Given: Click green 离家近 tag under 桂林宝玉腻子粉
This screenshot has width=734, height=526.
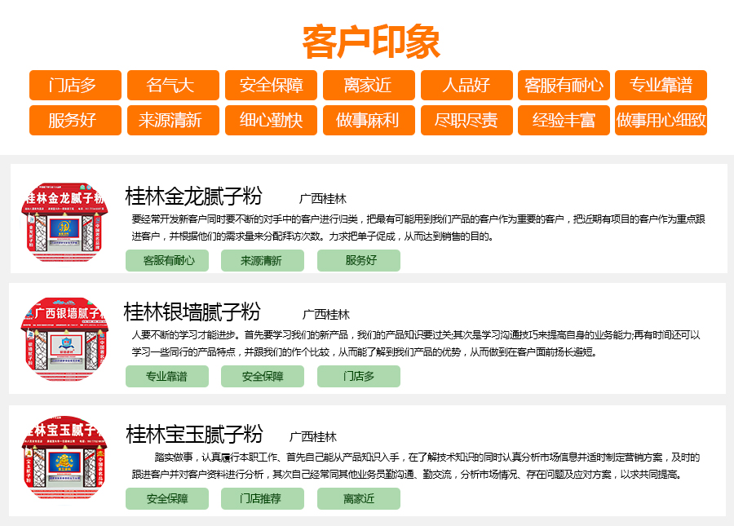Looking at the screenshot, I should pyautogui.click(x=359, y=499).
